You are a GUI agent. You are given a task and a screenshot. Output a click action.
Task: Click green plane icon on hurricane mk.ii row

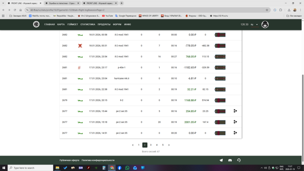(80, 79)
